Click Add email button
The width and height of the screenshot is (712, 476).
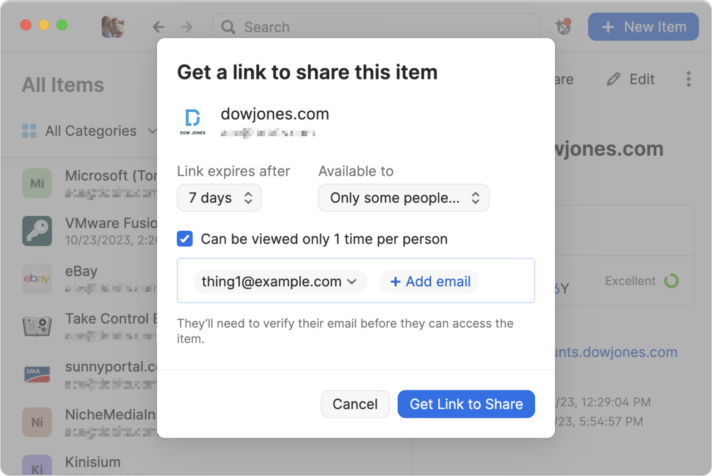point(429,281)
